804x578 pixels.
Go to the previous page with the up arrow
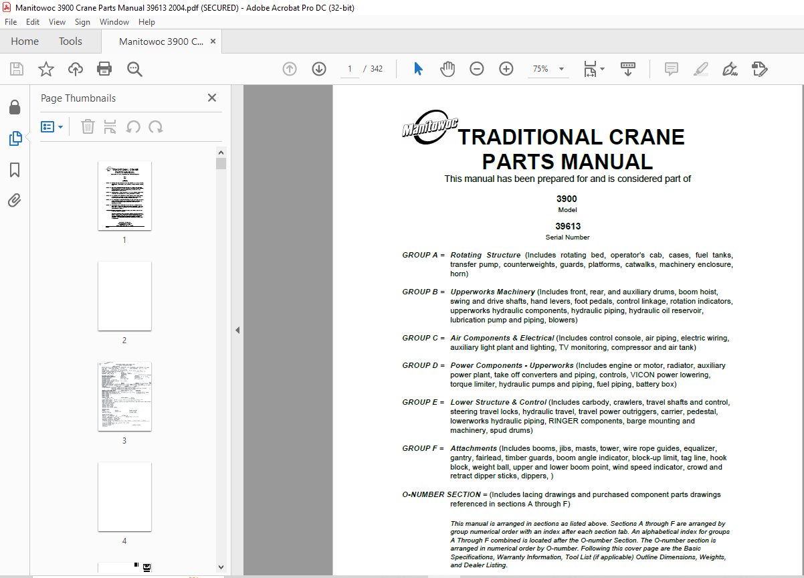pos(290,69)
